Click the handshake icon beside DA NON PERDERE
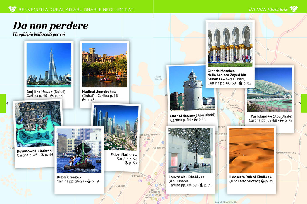 pos(294,9)
